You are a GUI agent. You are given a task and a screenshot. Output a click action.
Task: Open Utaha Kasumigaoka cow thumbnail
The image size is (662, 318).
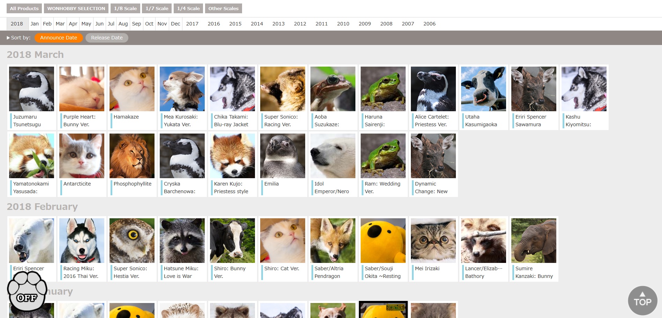pos(483,89)
